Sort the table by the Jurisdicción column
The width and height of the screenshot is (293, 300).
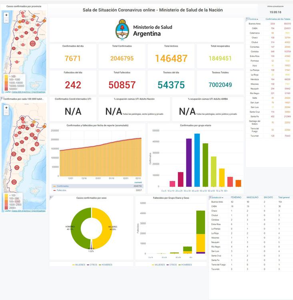tap(217, 197)
